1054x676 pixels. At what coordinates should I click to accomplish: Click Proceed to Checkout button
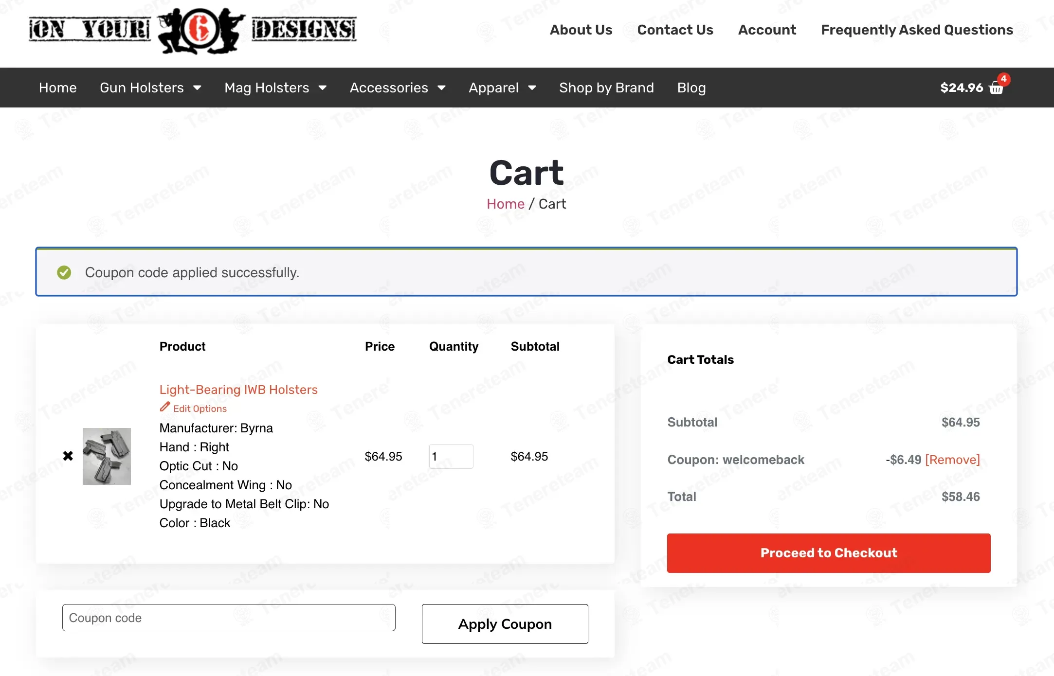tap(829, 553)
